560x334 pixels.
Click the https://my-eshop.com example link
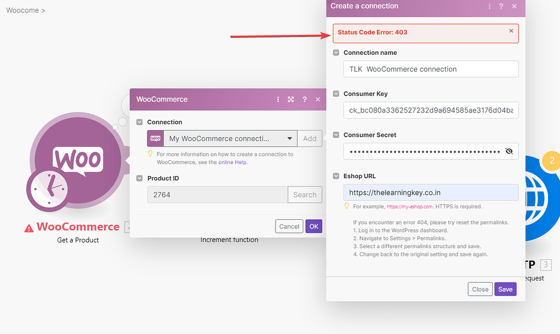410,207
